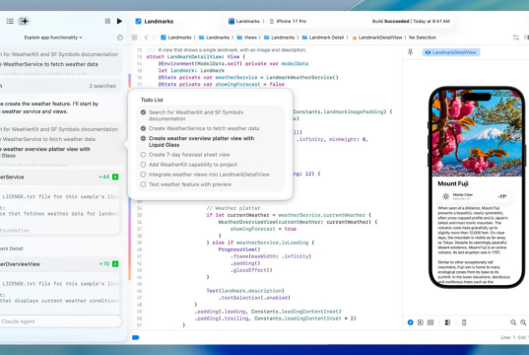Toggle in-progress weather overview platter todo circle

point(143,138)
